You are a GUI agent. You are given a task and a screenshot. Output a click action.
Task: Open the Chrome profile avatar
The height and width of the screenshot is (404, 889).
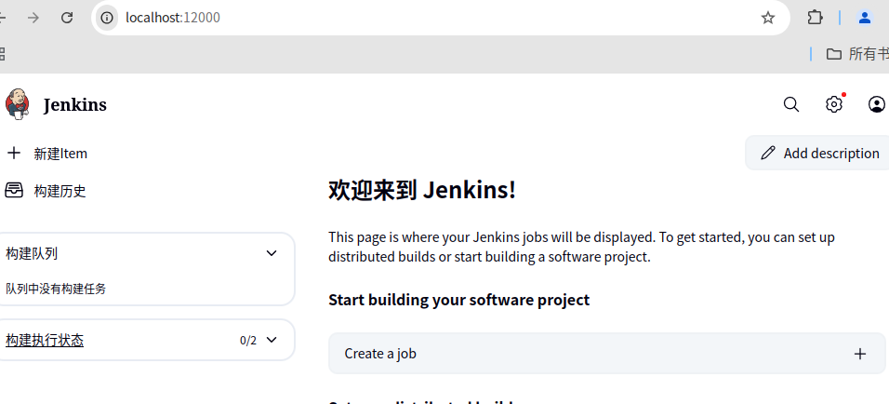pyautogui.click(x=865, y=18)
